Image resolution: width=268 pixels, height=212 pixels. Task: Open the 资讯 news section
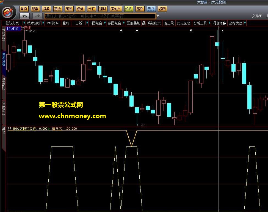pos(128,9)
